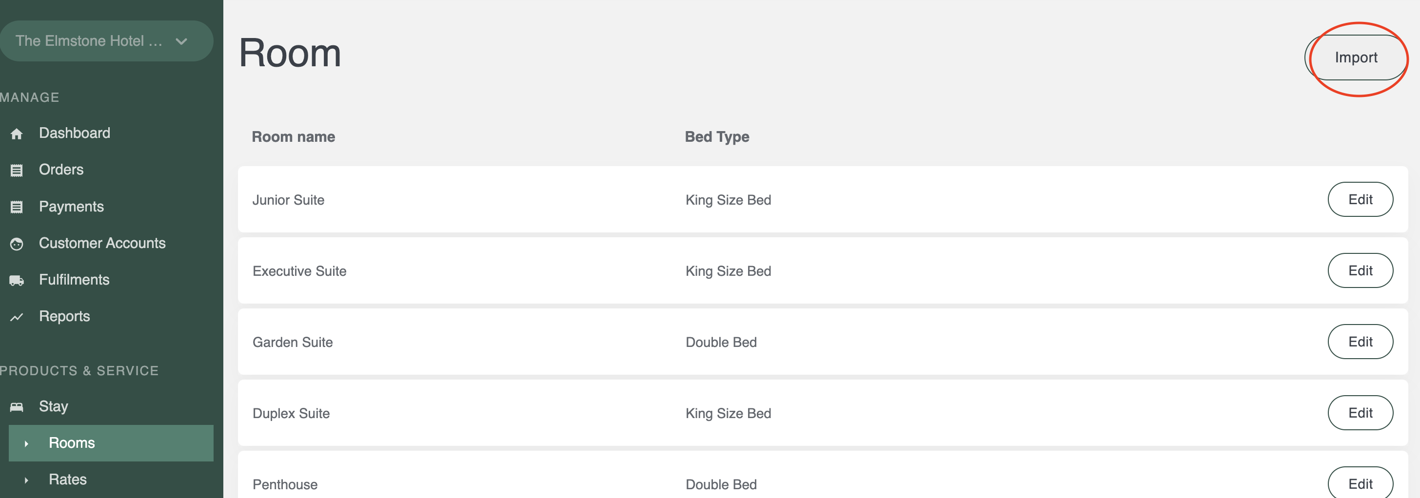Edit the Garden Suite room
The width and height of the screenshot is (1420, 498).
1360,342
